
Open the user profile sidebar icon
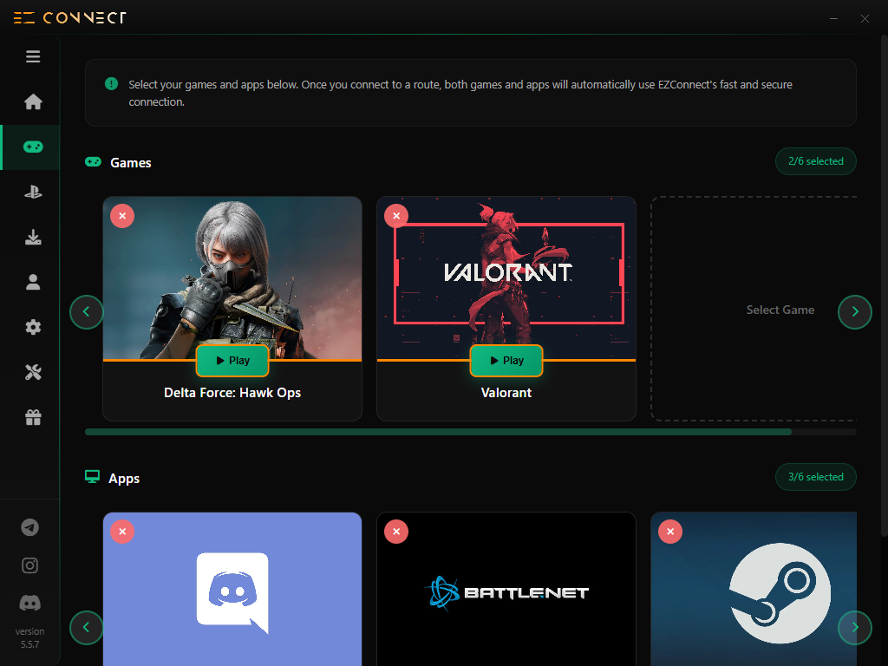(33, 282)
